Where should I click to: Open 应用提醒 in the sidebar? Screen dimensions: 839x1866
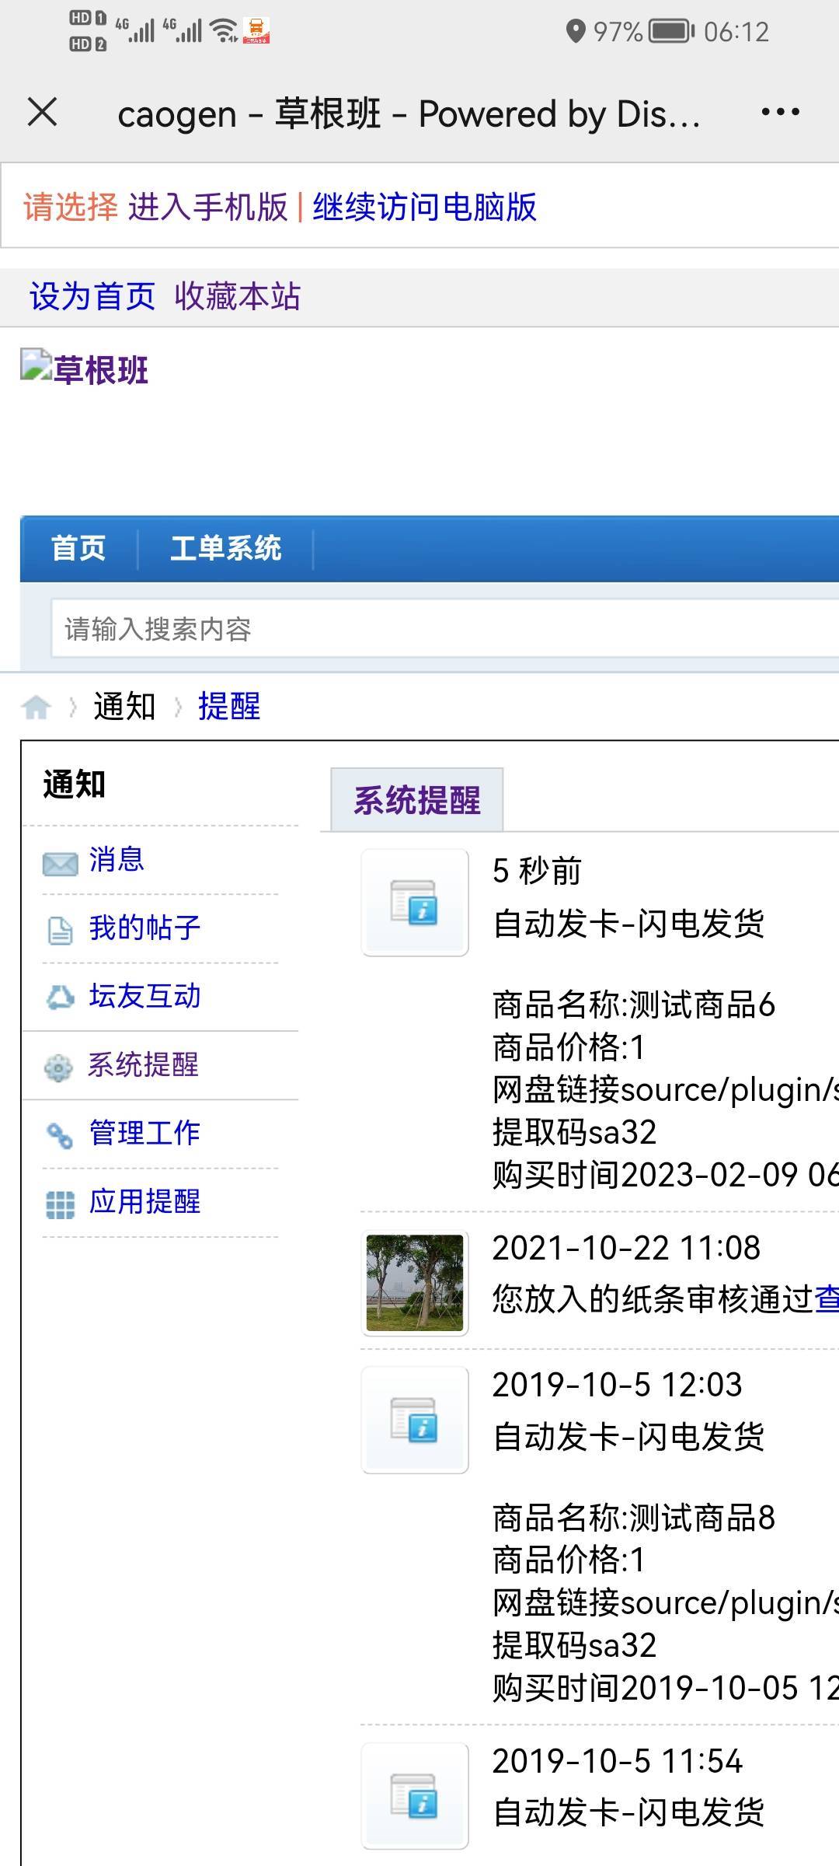pyautogui.click(x=145, y=1202)
